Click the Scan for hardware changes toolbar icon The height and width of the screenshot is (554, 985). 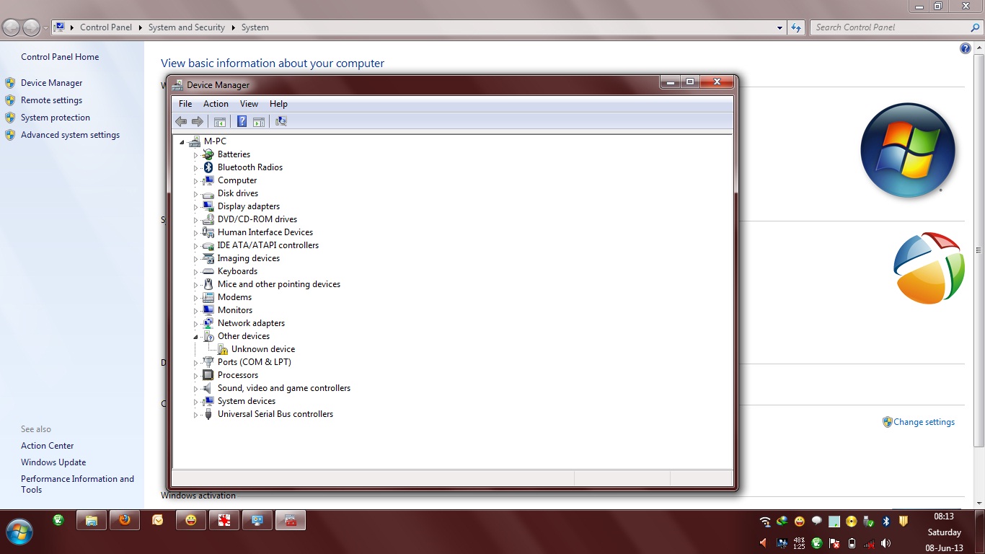(x=281, y=121)
